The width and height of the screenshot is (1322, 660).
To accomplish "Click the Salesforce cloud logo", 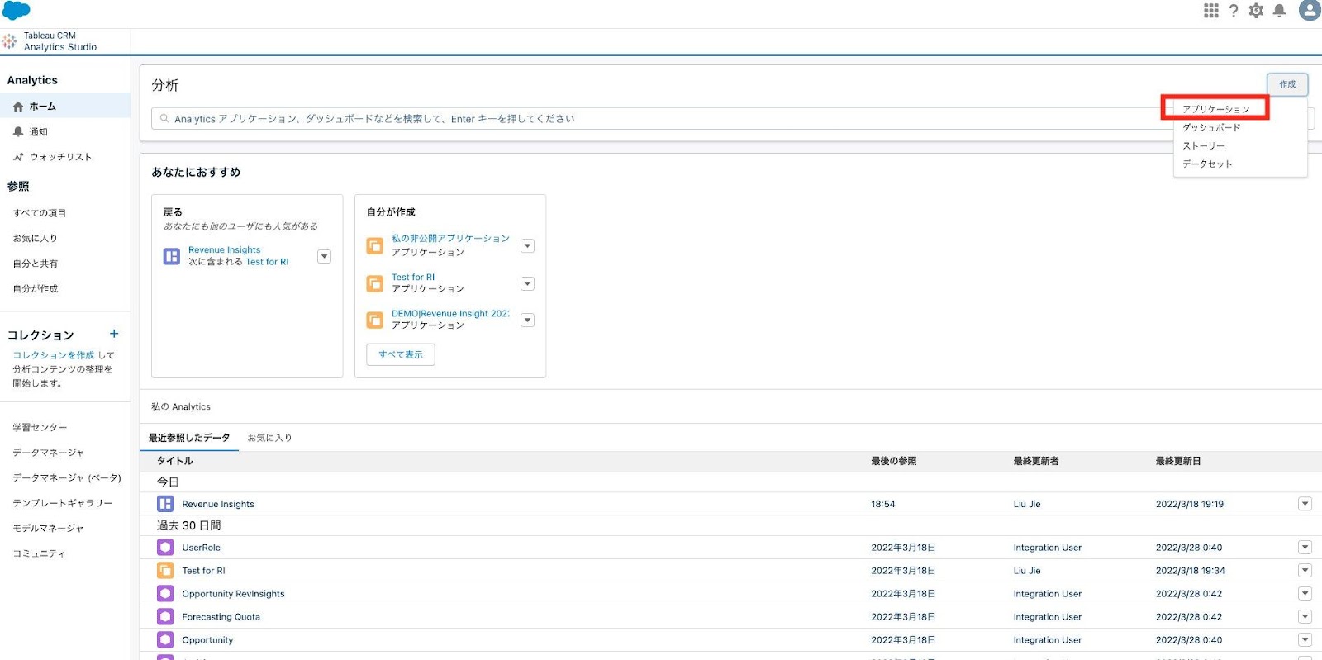I will tap(17, 11).
